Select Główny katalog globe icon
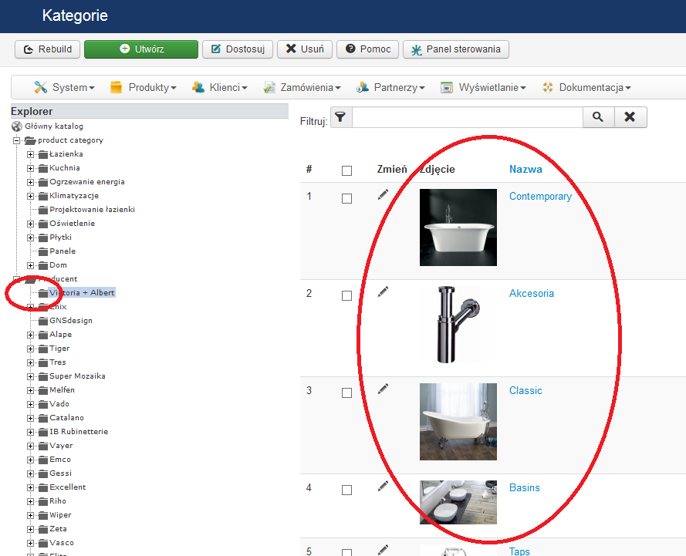This screenshot has height=556, width=686. tap(17, 126)
